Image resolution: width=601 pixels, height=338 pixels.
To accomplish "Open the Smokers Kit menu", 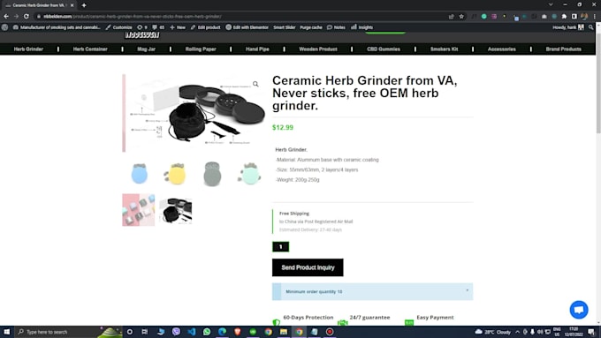I will click(x=444, y=49).
